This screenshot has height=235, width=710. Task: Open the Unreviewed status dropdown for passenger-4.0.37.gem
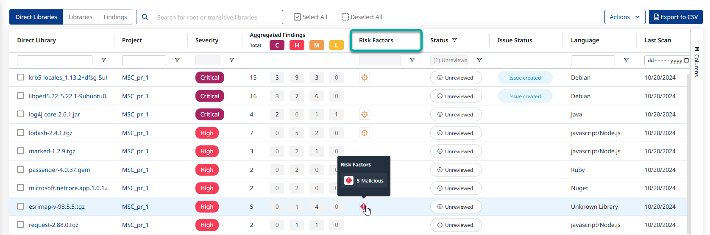pyautogui.click(x=456, y=170)
